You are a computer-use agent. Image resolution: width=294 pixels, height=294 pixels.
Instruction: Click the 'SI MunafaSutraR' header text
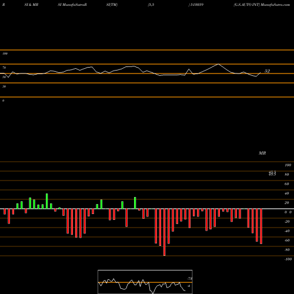(x=72, y=5)
